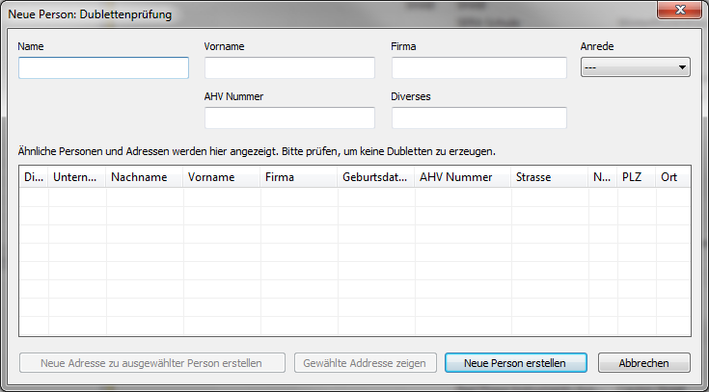Screen dimensions: 709x392
Task: Click the Firma column header
Action: point(299,177)
